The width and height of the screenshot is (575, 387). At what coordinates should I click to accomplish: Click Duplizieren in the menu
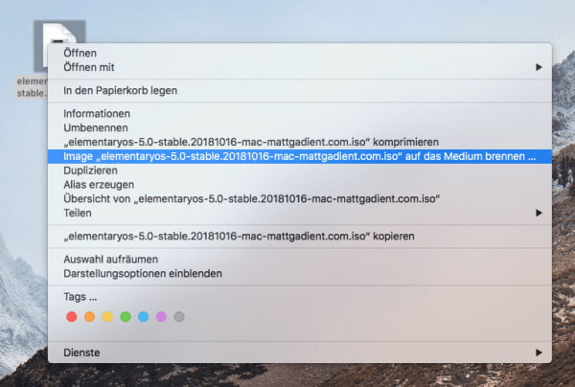pyautogui.click(x=300, y=171)
